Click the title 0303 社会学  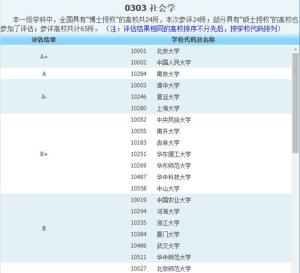click(x=150, y=8)
